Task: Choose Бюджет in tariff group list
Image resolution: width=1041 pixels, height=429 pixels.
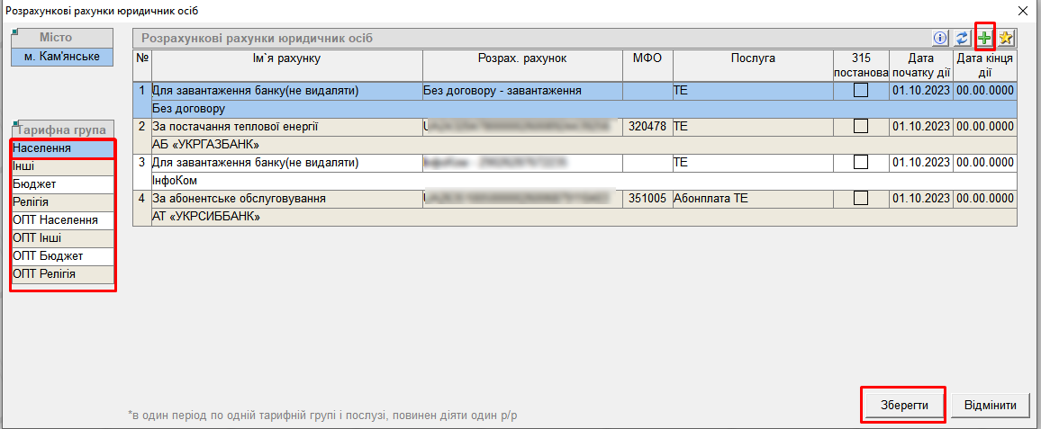Action: click(x=62, y=183)
